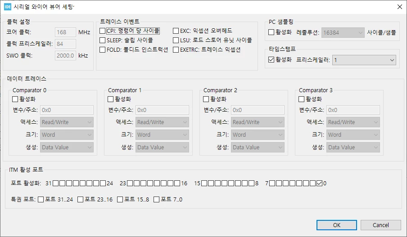Image resolution: width=407 pixels, height=237 pixels.
Task: Click Comparator 2 variable/address field
Action: point(258,110)
